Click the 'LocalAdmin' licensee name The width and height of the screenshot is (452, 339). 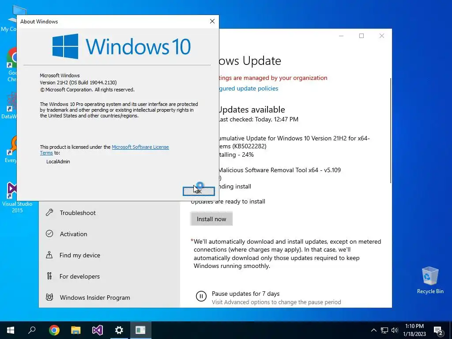[58, 162]
